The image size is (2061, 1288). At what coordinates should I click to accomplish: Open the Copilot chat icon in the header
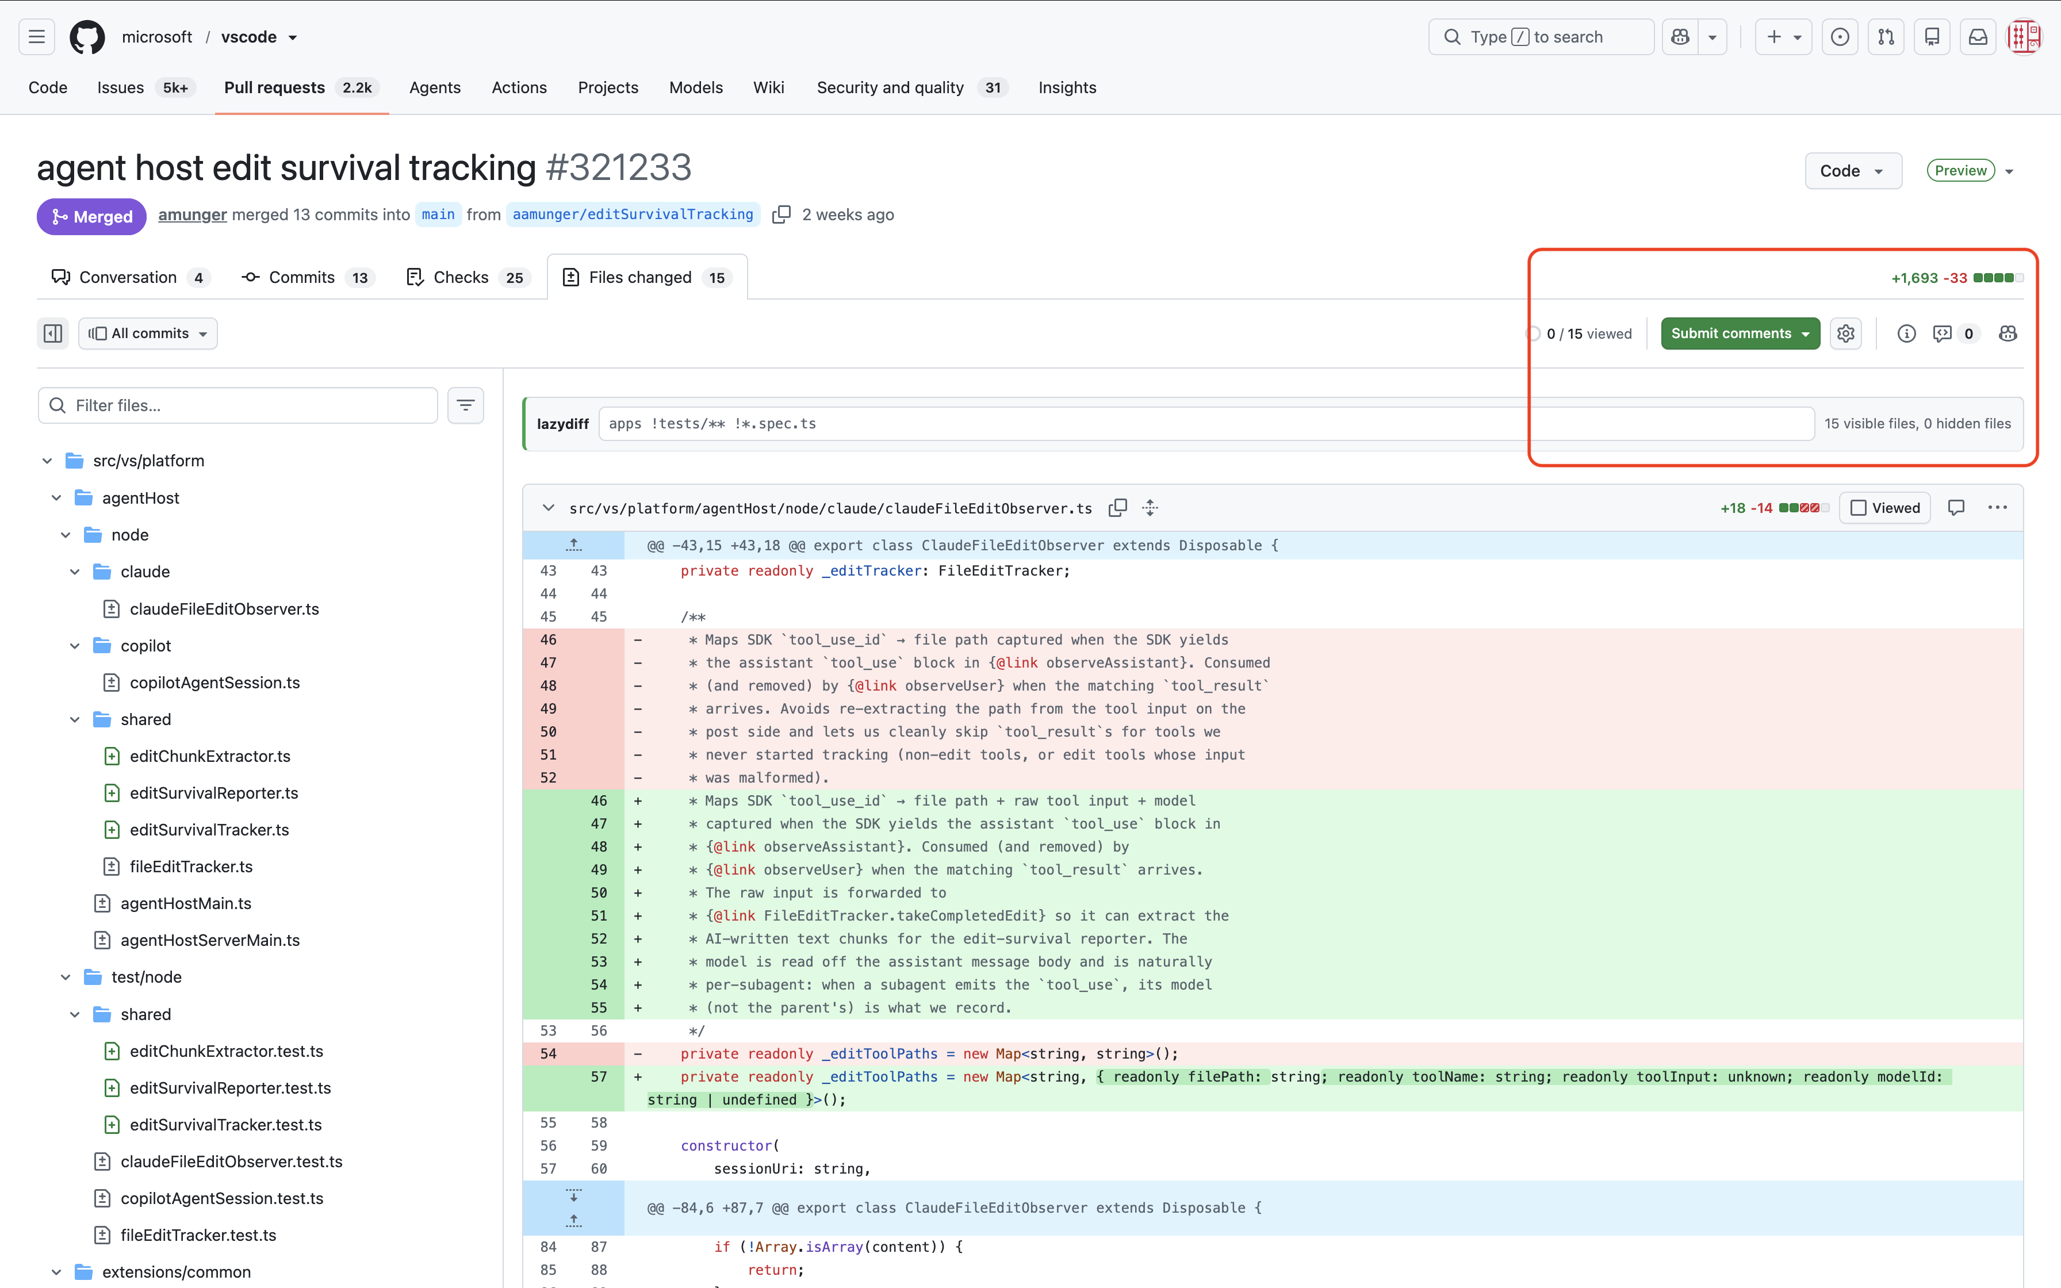tap(1680, 37)
